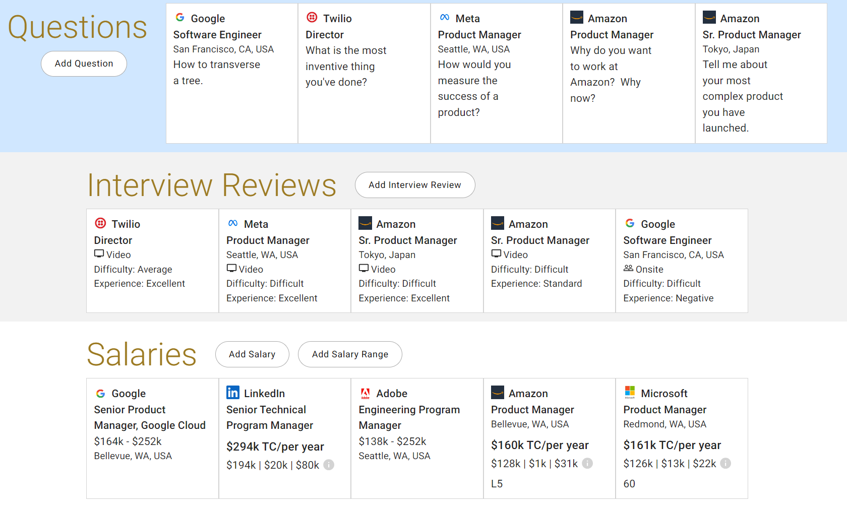The image size is (847, 508).
Task: Click '$161k TC/per year' Microsoft salary
Action: click(672, 445)
